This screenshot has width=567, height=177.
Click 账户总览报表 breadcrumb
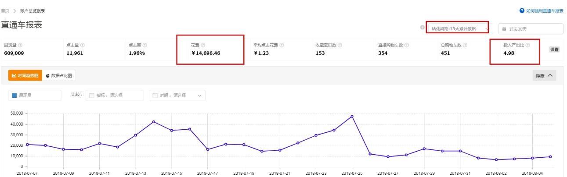click(x=33, y=11)
